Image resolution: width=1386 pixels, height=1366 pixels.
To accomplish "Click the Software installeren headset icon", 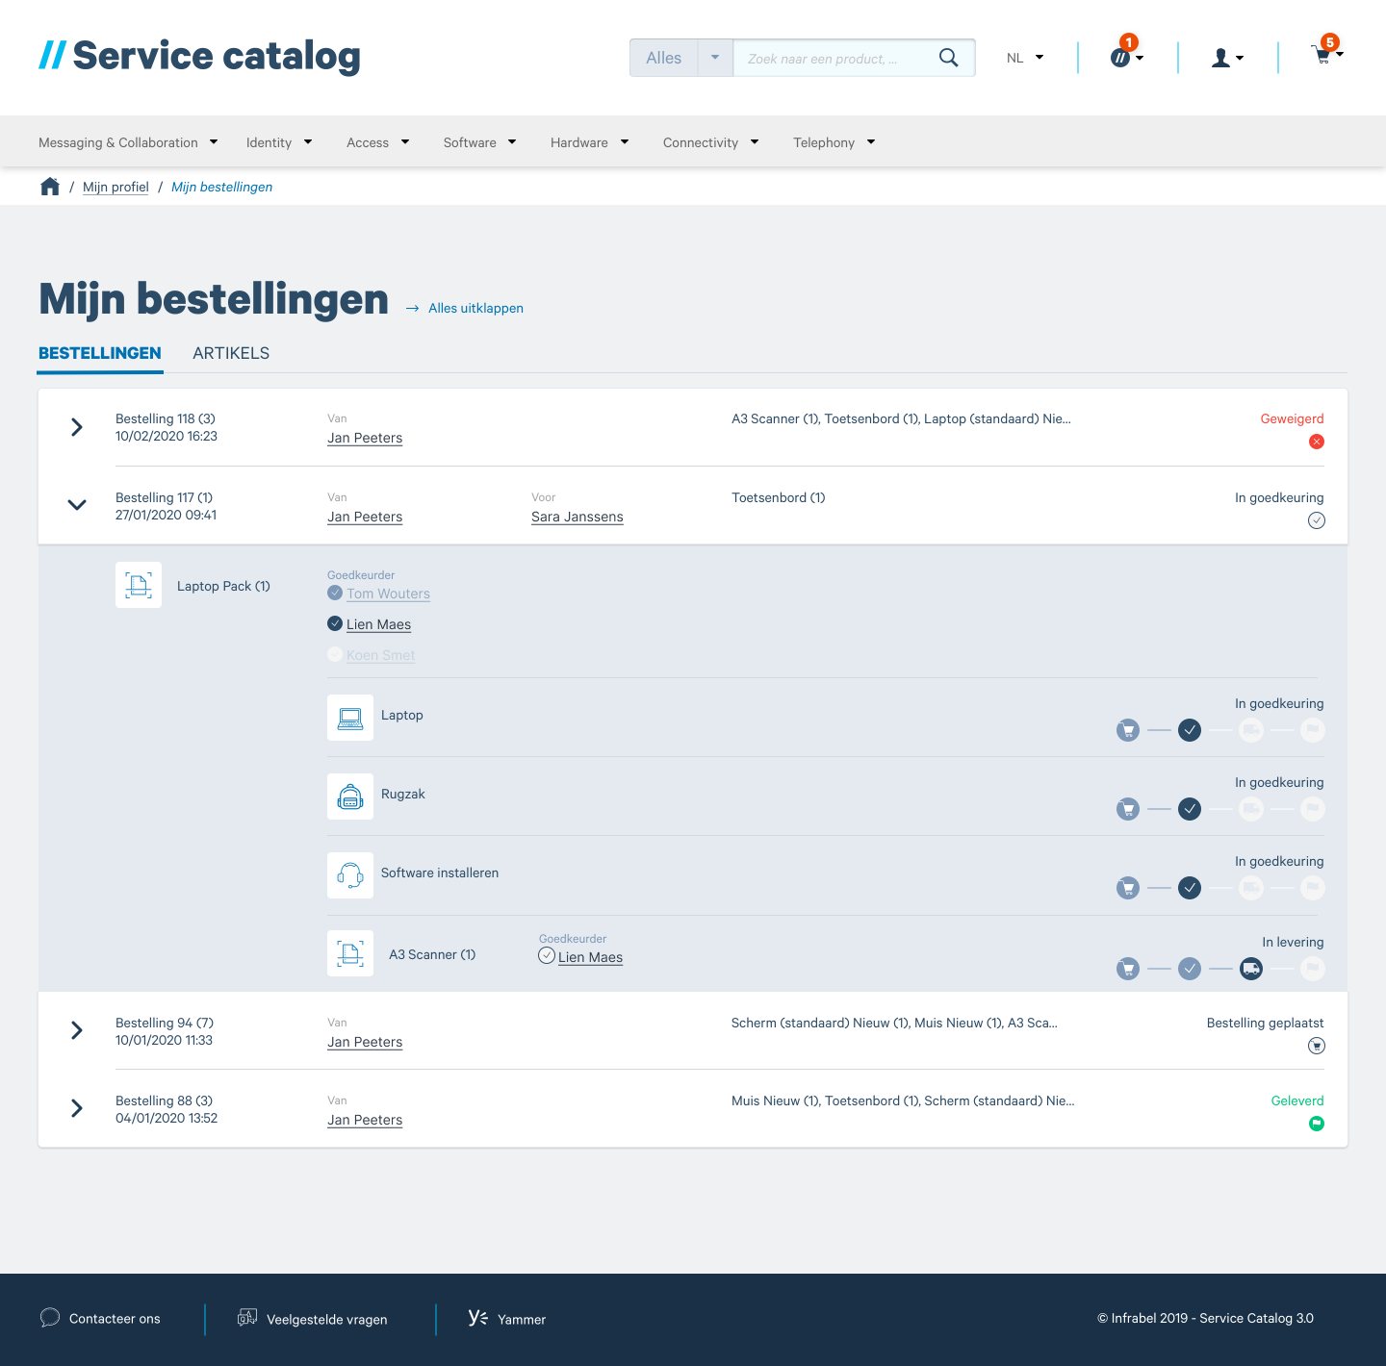I will (350, 875).
